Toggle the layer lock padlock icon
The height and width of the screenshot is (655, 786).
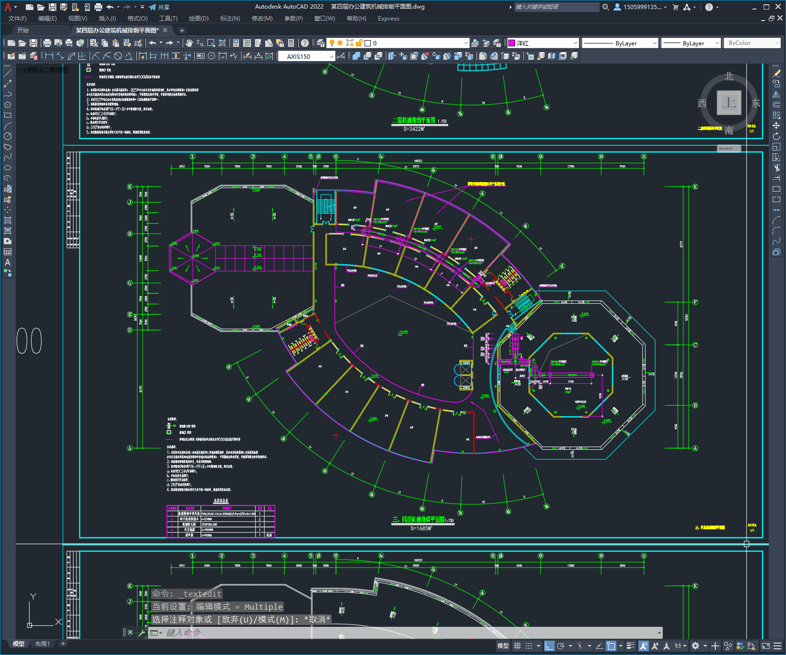pyautogui.click(x=359, y=43)
